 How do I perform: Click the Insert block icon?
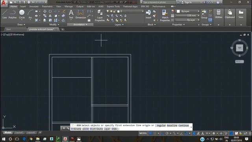coord(148,14)
